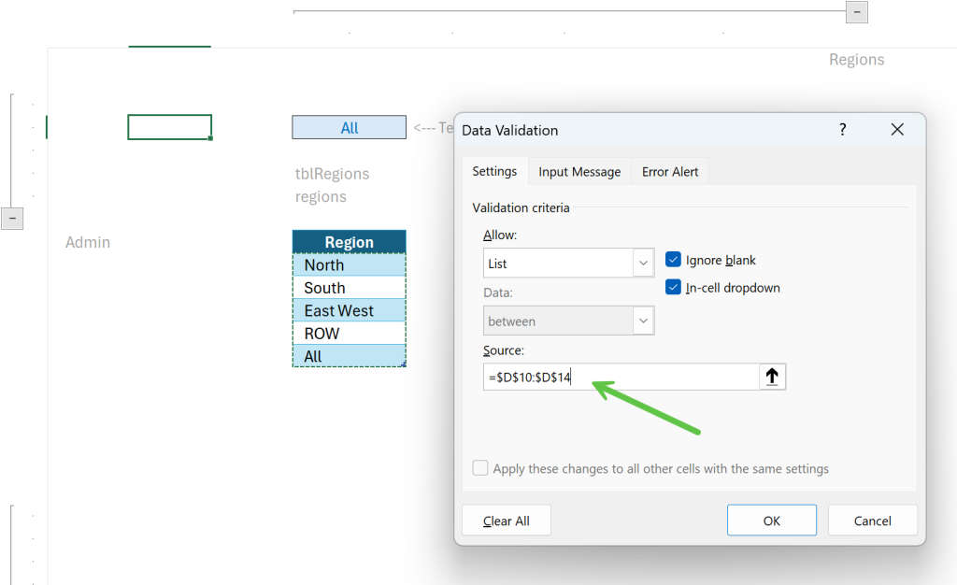Click the Clear All button

tap(506, 521)
